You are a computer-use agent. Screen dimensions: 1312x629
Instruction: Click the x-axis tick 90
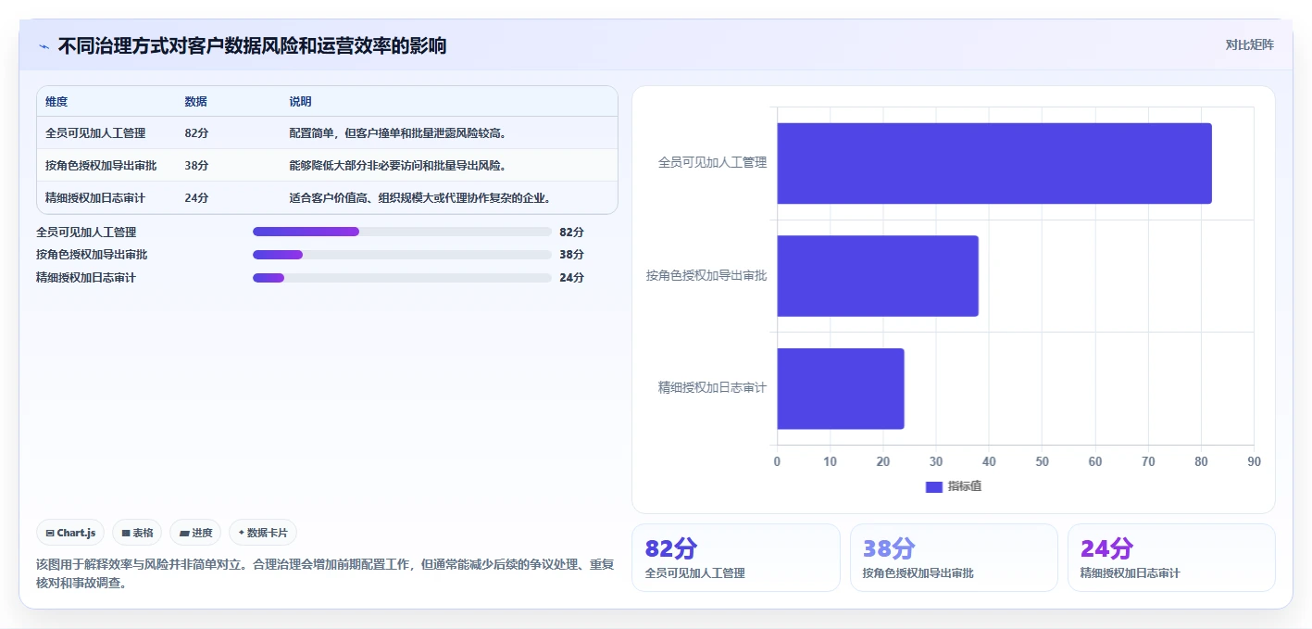[1254, 461]
